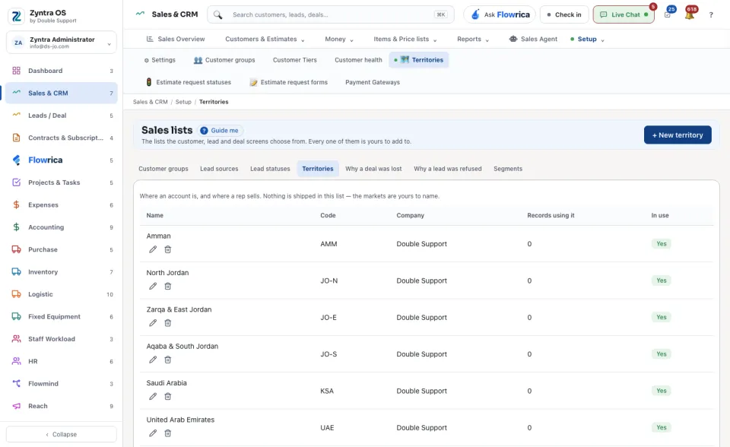
Task: Open Settings in the setup submenu
Action: (160, 60)
